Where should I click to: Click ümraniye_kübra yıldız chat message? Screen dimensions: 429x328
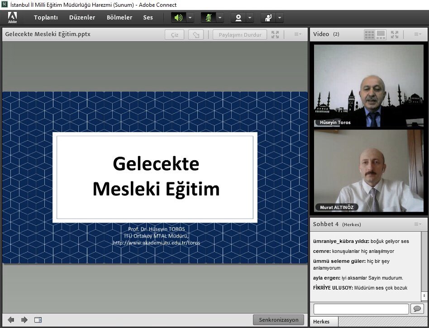tap(361, 241)
